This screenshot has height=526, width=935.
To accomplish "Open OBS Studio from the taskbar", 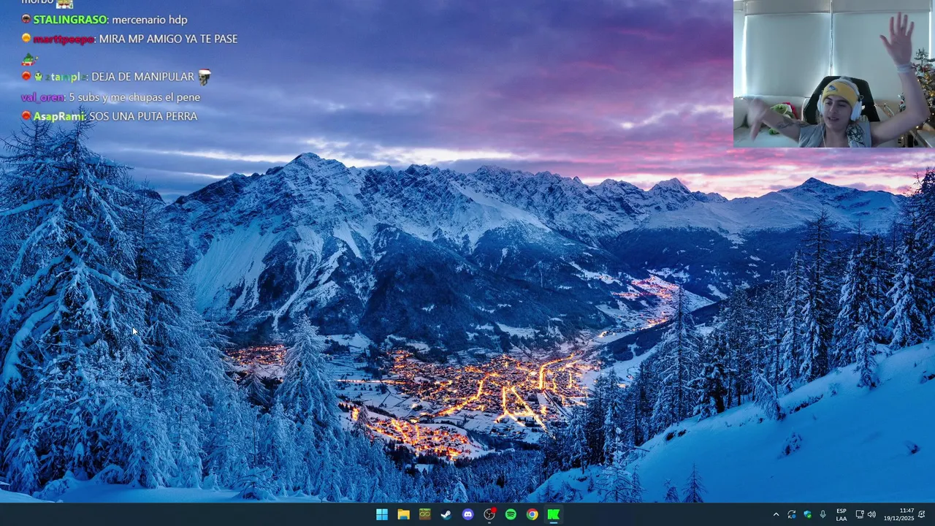I will coord(489,514).
